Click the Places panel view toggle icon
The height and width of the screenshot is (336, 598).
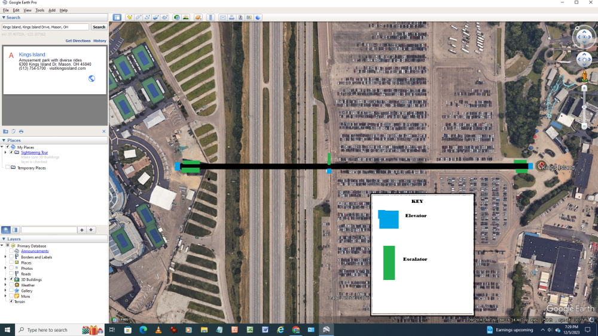click(x=16, y=230)
